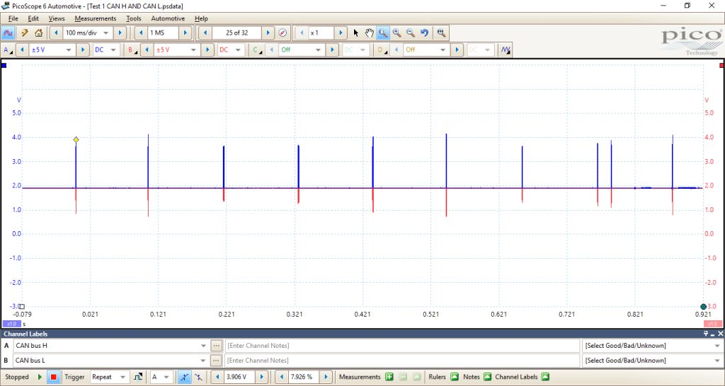Select Scope Mode waveform icon

(8, 33)
